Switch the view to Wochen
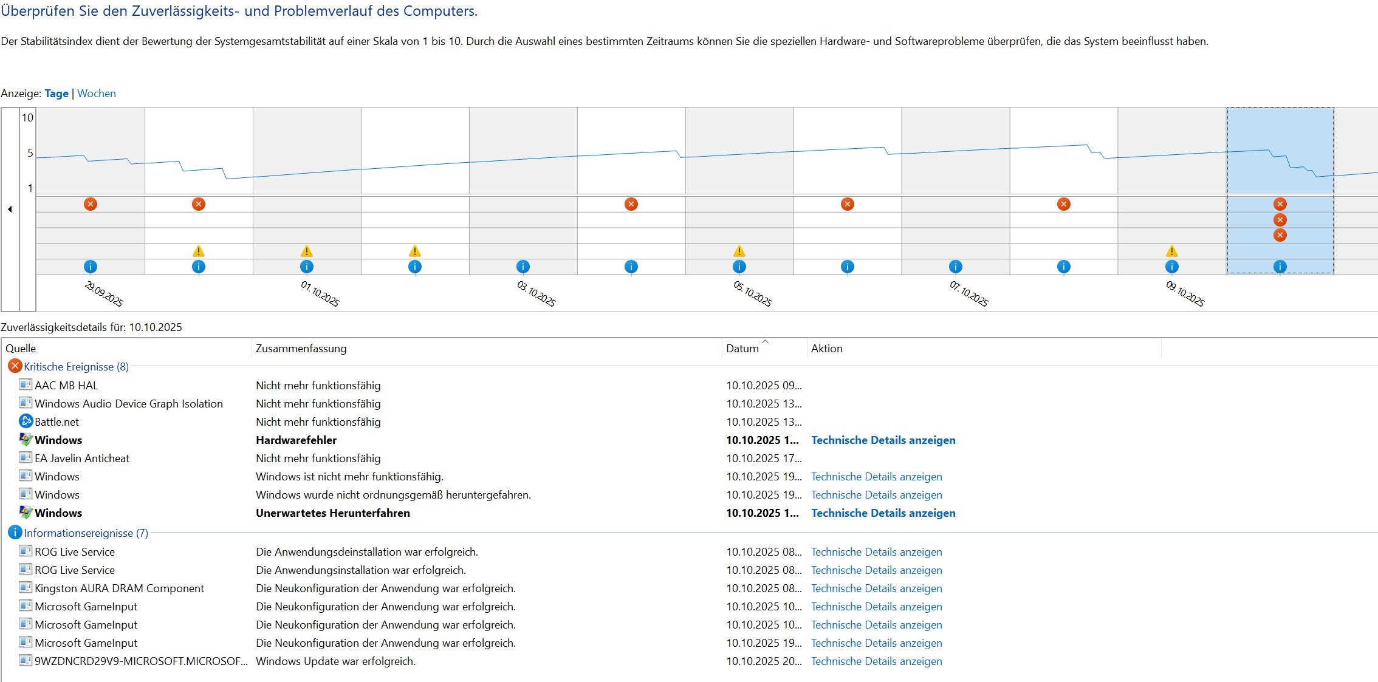1378x682 pixels. (97, 94)
